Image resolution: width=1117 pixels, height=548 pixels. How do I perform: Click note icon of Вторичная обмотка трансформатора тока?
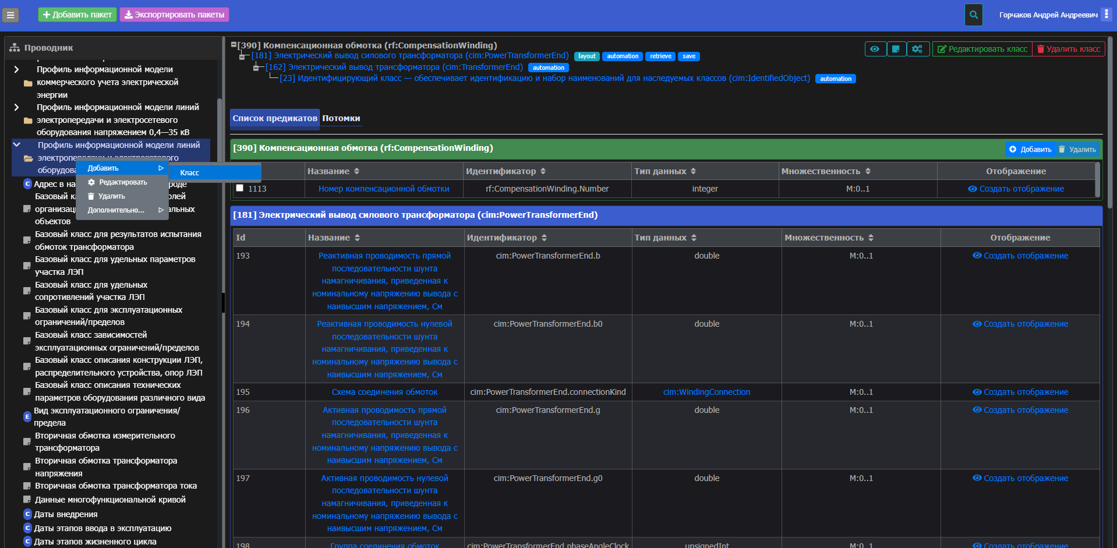click(x=27, y=486)
